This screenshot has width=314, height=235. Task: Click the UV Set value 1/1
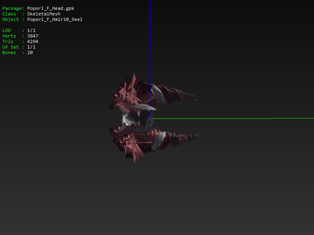31,47
